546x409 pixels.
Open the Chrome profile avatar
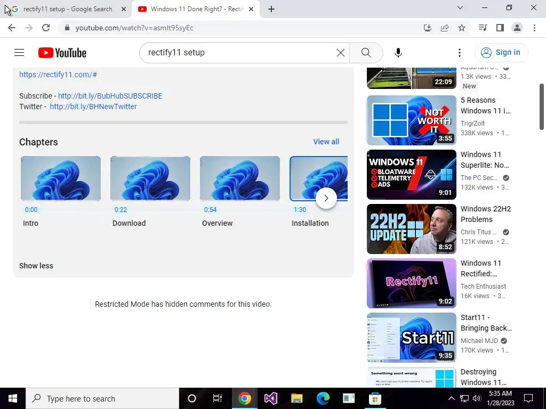click(x=517, y=28)
